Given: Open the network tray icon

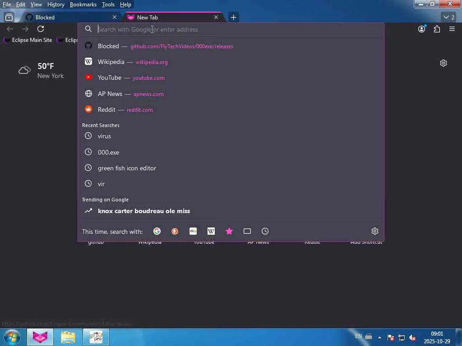Looking at the screenshot, I should [x=402, y=337].
